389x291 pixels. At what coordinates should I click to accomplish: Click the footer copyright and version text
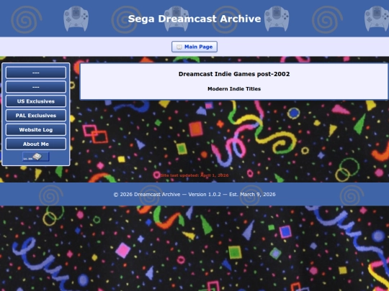194,195
